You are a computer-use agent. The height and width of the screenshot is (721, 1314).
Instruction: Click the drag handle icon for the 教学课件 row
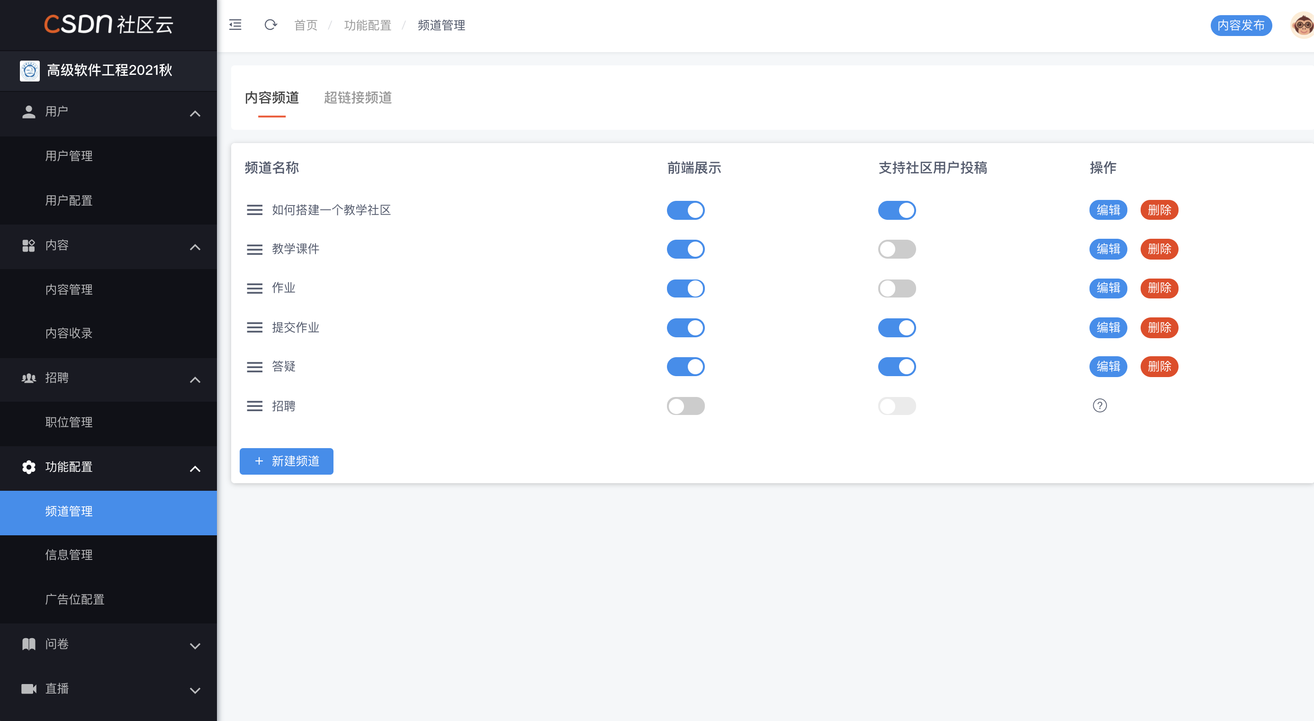tap(254, 250)
